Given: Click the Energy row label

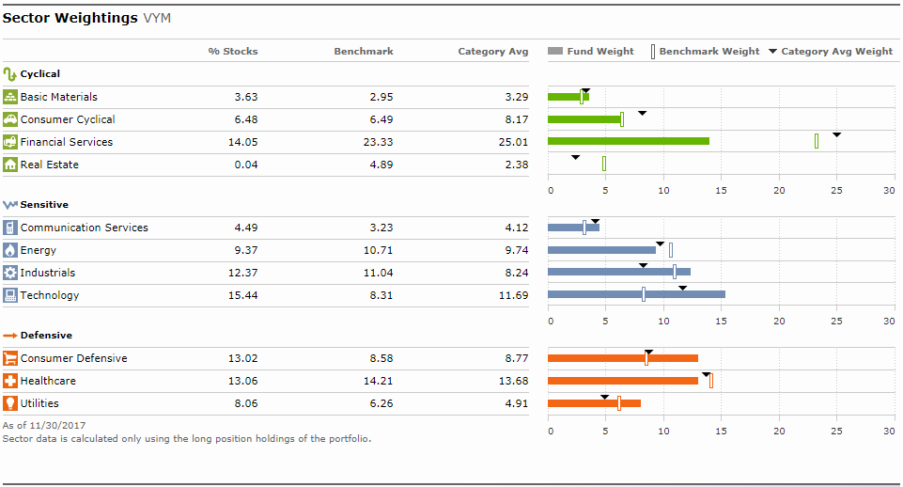Looking at the screenshot, I should [x=38, y=250].
